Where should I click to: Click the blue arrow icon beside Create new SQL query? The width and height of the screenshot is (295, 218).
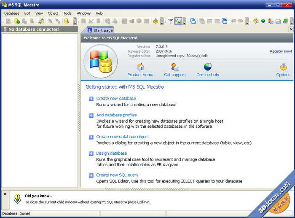click(91, 175)
